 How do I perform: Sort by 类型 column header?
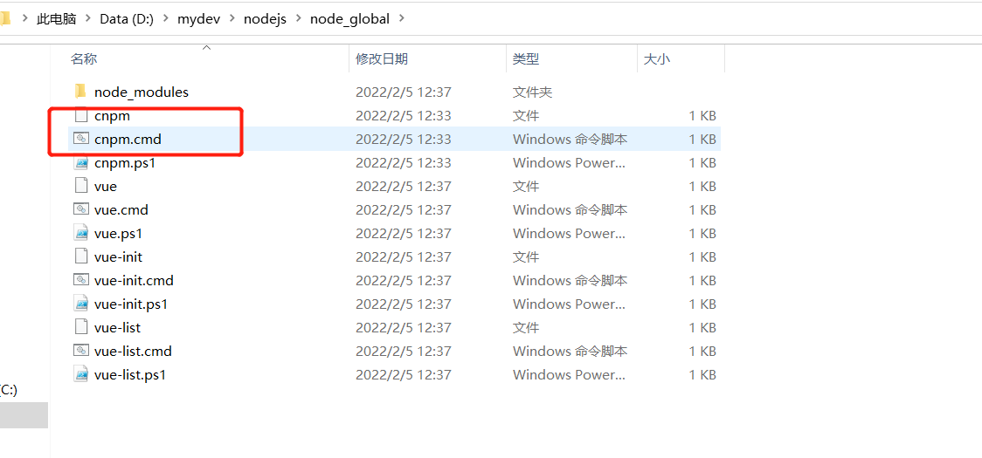point(525,59)
